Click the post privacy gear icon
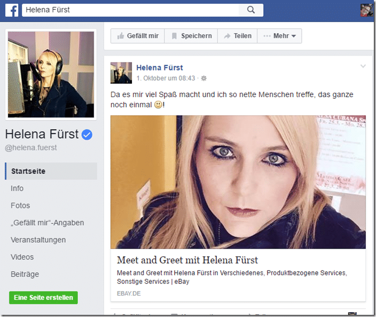 click(203, 78)
